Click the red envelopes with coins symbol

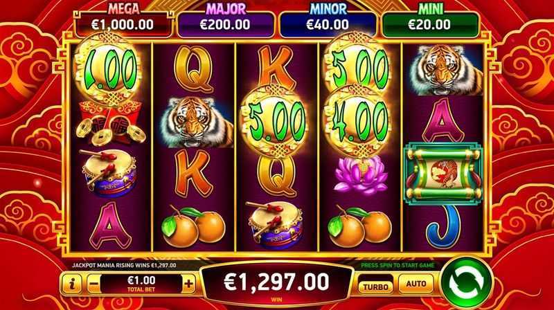click(111, 123)
